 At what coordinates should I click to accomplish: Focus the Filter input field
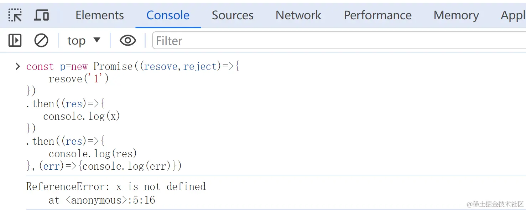pos(321,41)
